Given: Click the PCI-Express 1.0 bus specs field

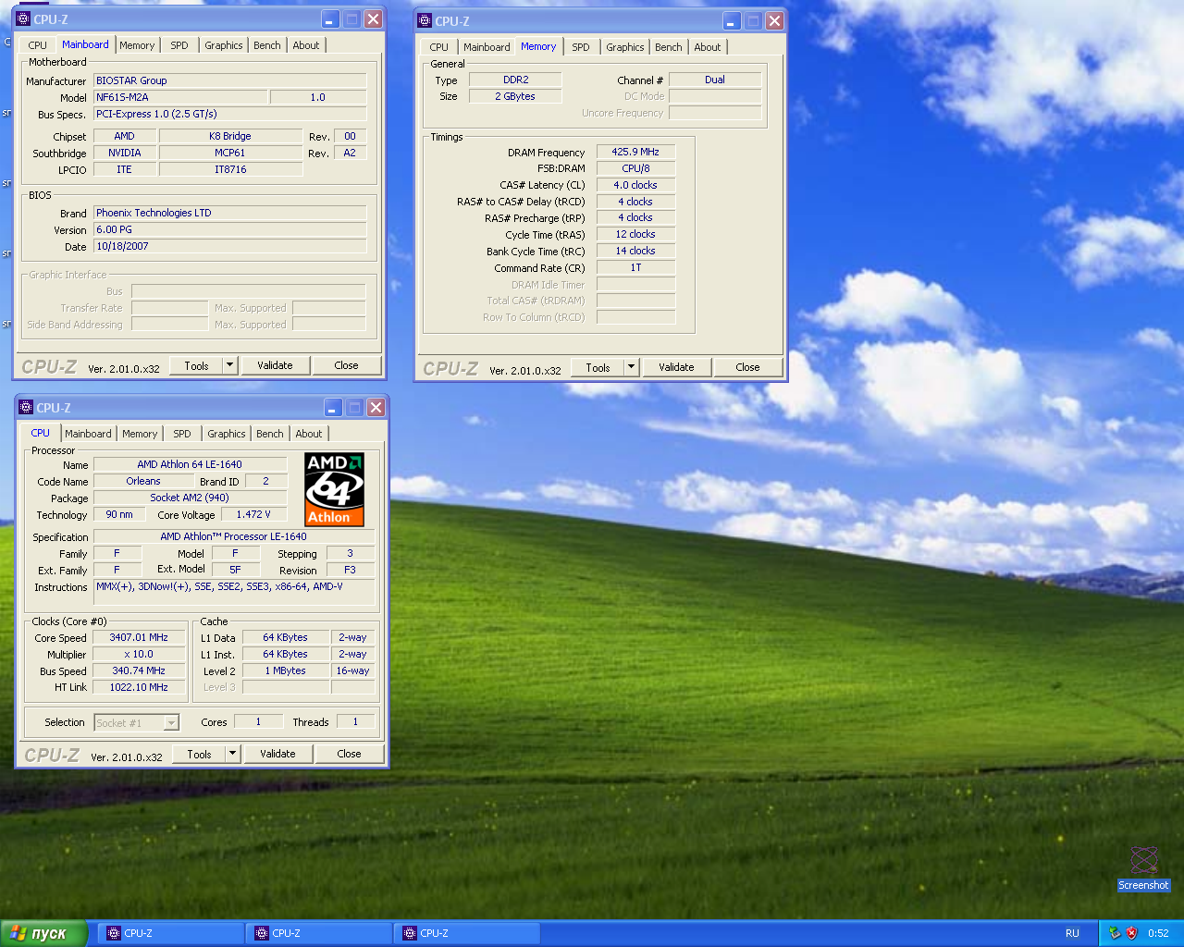Looking at the screenshot, I should [230, 114].
